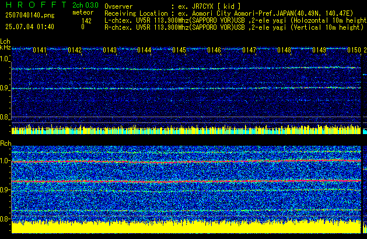Click the 0150 time marker
This screenshot has width=367, height=239.
pyautogui.click(x=354, y=50)
